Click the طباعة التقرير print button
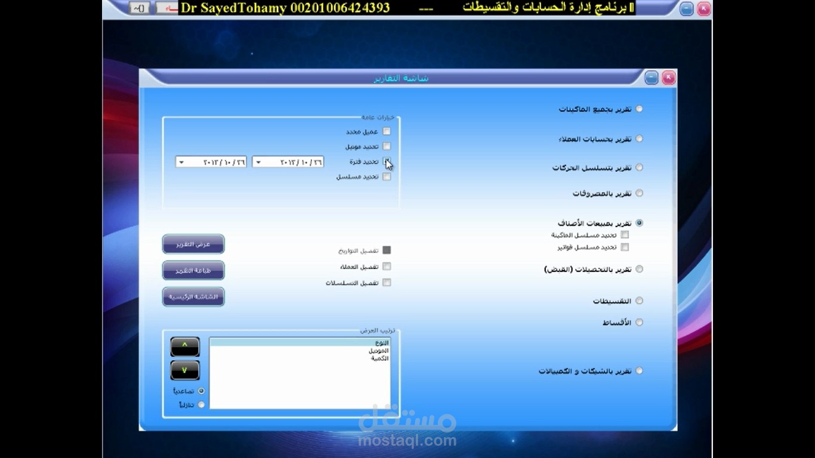This screenshot has height=458, width=815. [193, 271]
